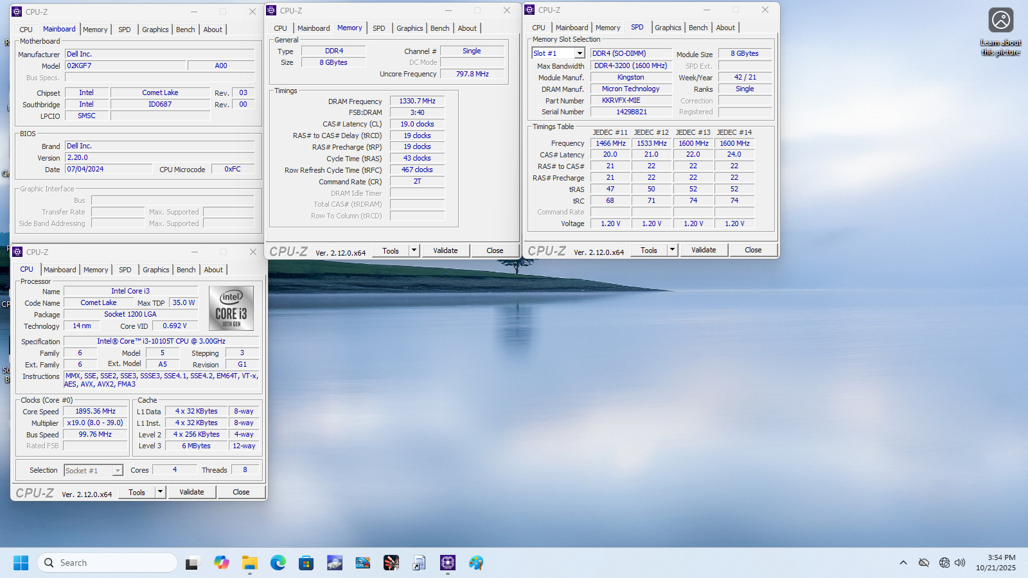Show hidden tray icons chevron

click(903, 563)
